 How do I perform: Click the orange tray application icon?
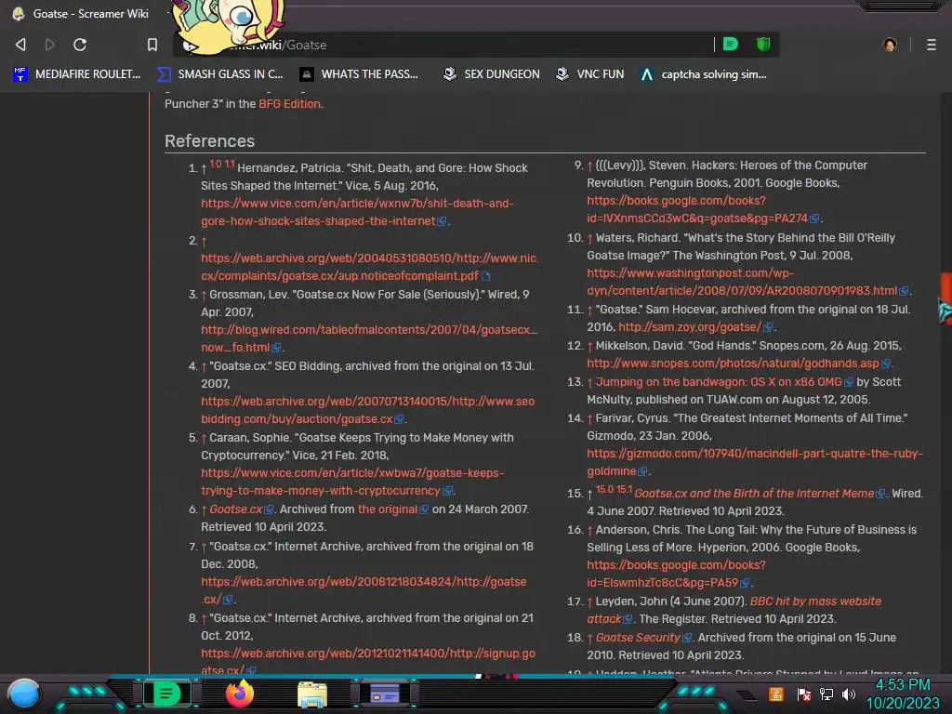[x=776, y=694]
